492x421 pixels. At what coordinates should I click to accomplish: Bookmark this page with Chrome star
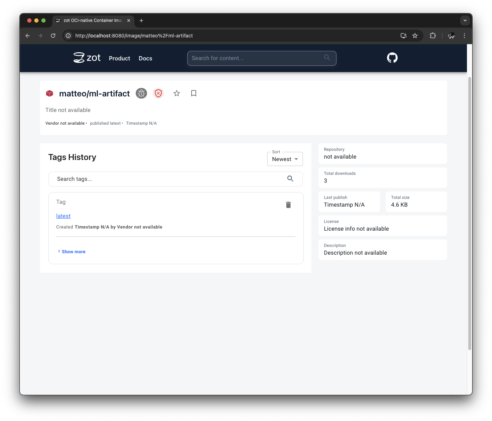pyautogui.click(x=415, y=36)
